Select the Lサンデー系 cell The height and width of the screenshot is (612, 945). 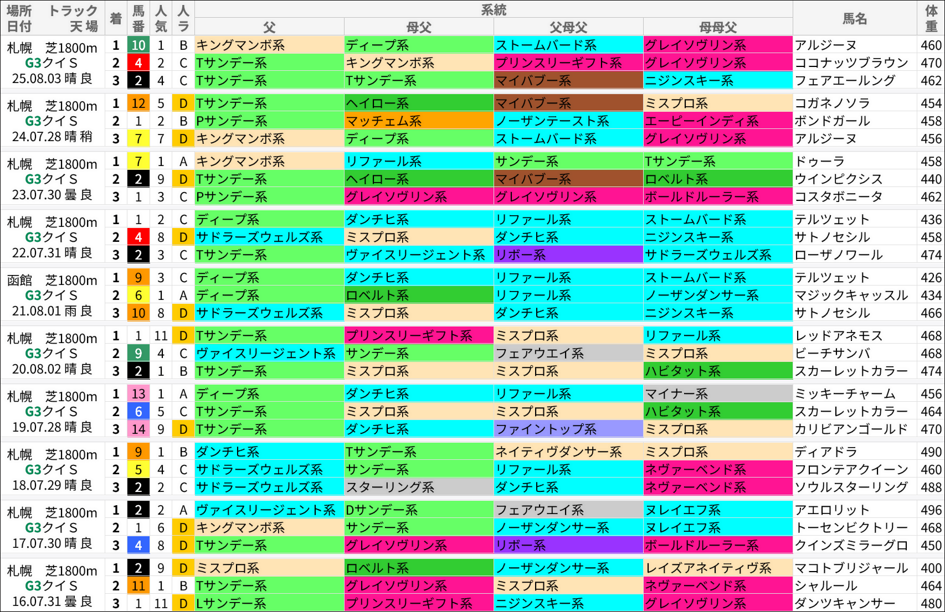click(x=269, y=604)
